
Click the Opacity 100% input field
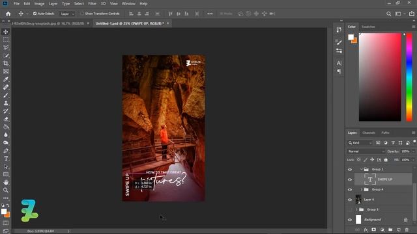tap(405, 151)
